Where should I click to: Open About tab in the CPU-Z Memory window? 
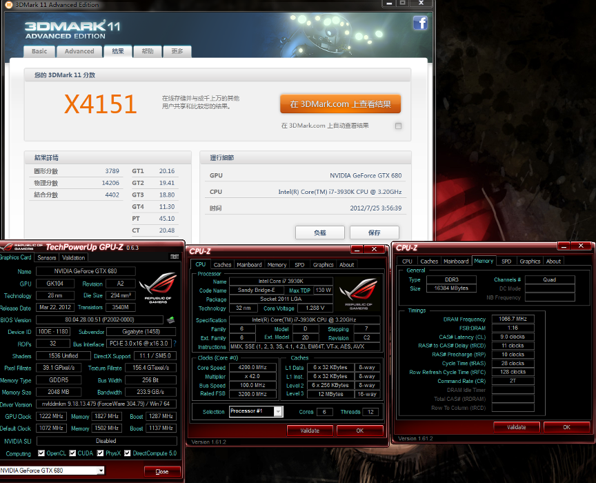coord(553,262)
